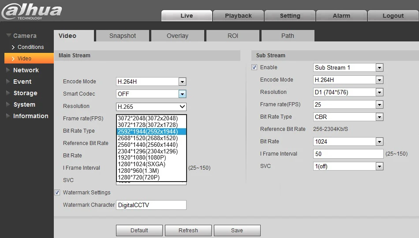419x238 pixels.
Task: Toggle the Sub Stream Enable checkbox
Action: 254,67
